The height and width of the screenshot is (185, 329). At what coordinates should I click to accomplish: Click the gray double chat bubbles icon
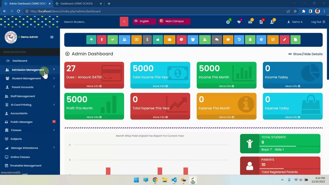pyautogui.click(x=217, y=40)
